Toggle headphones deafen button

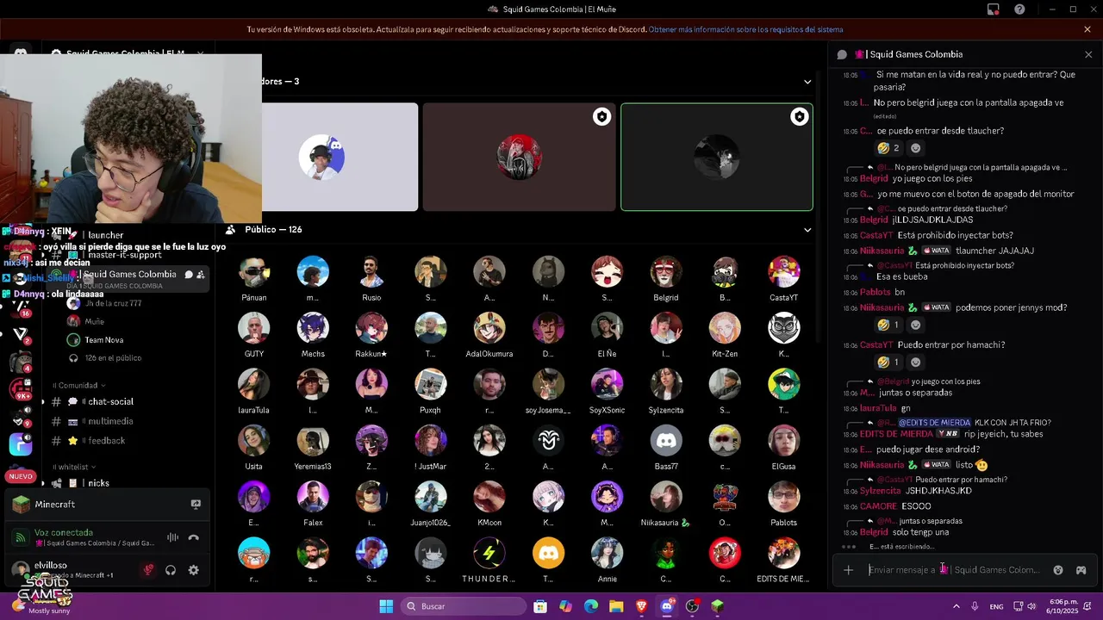point(171,570)
